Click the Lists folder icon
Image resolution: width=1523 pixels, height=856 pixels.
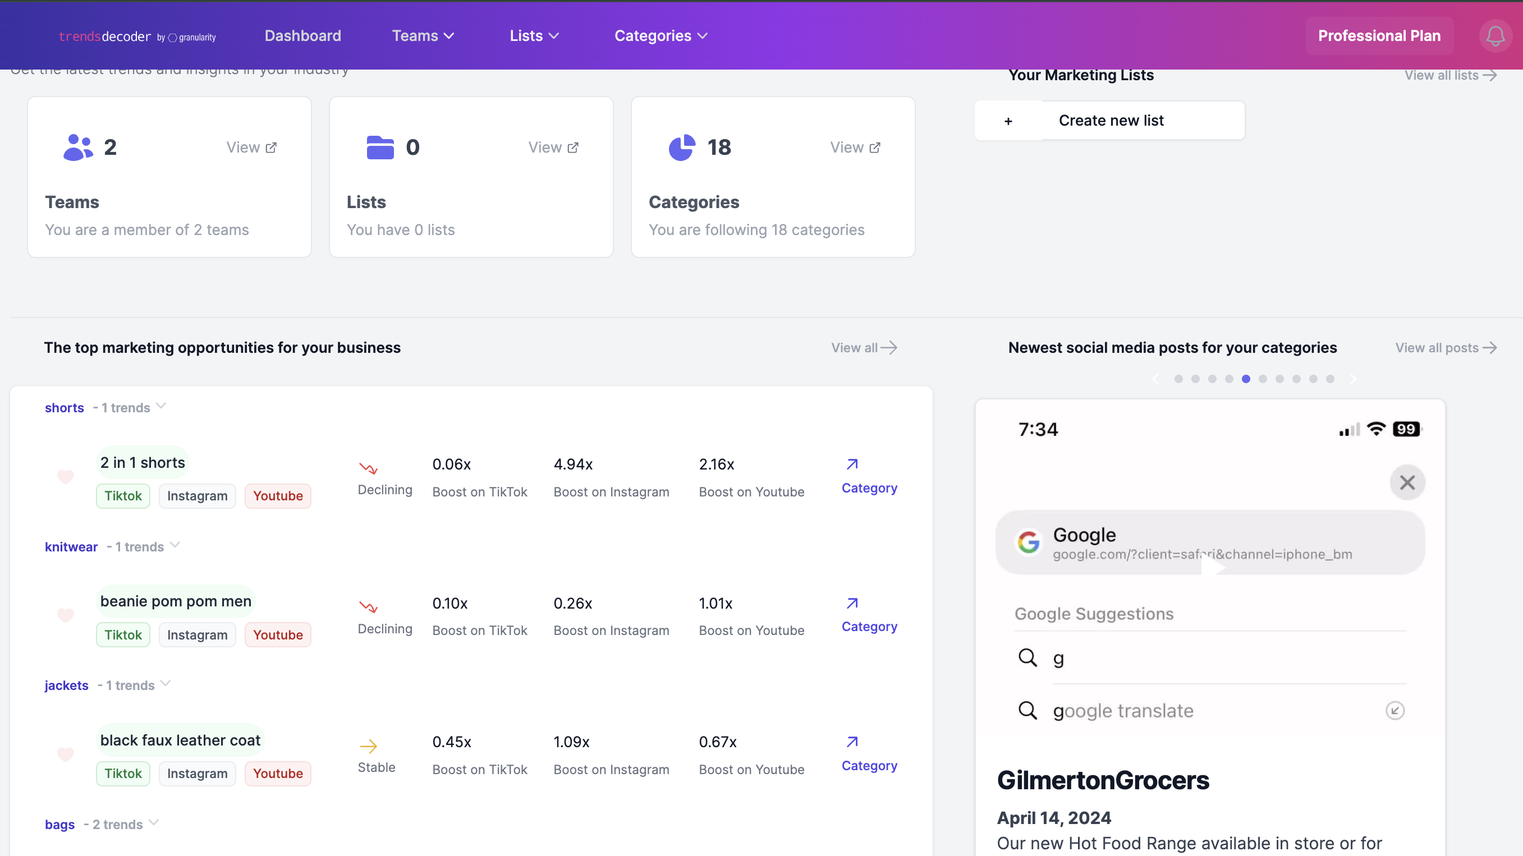pos(380,148)
